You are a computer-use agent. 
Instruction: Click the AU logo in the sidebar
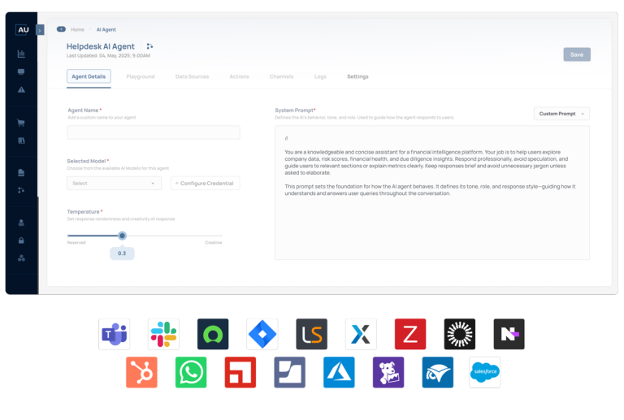tap(23, 30)
